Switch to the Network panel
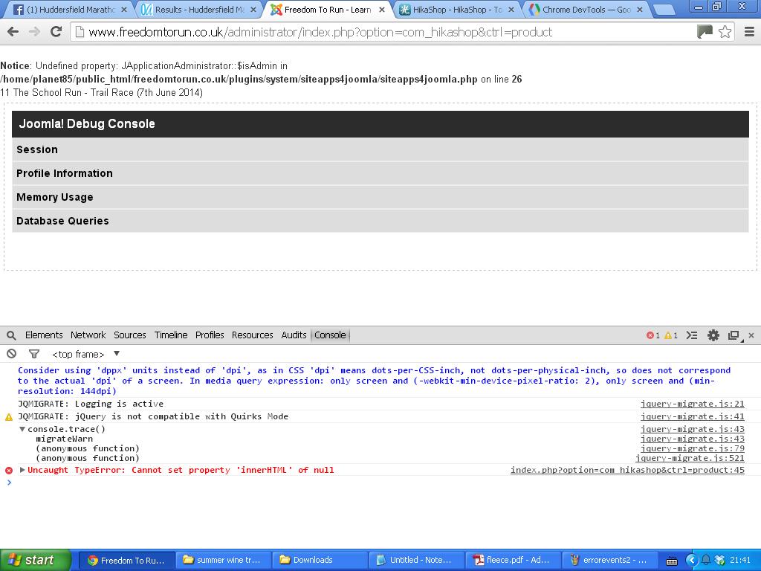 tap(88, 335)
